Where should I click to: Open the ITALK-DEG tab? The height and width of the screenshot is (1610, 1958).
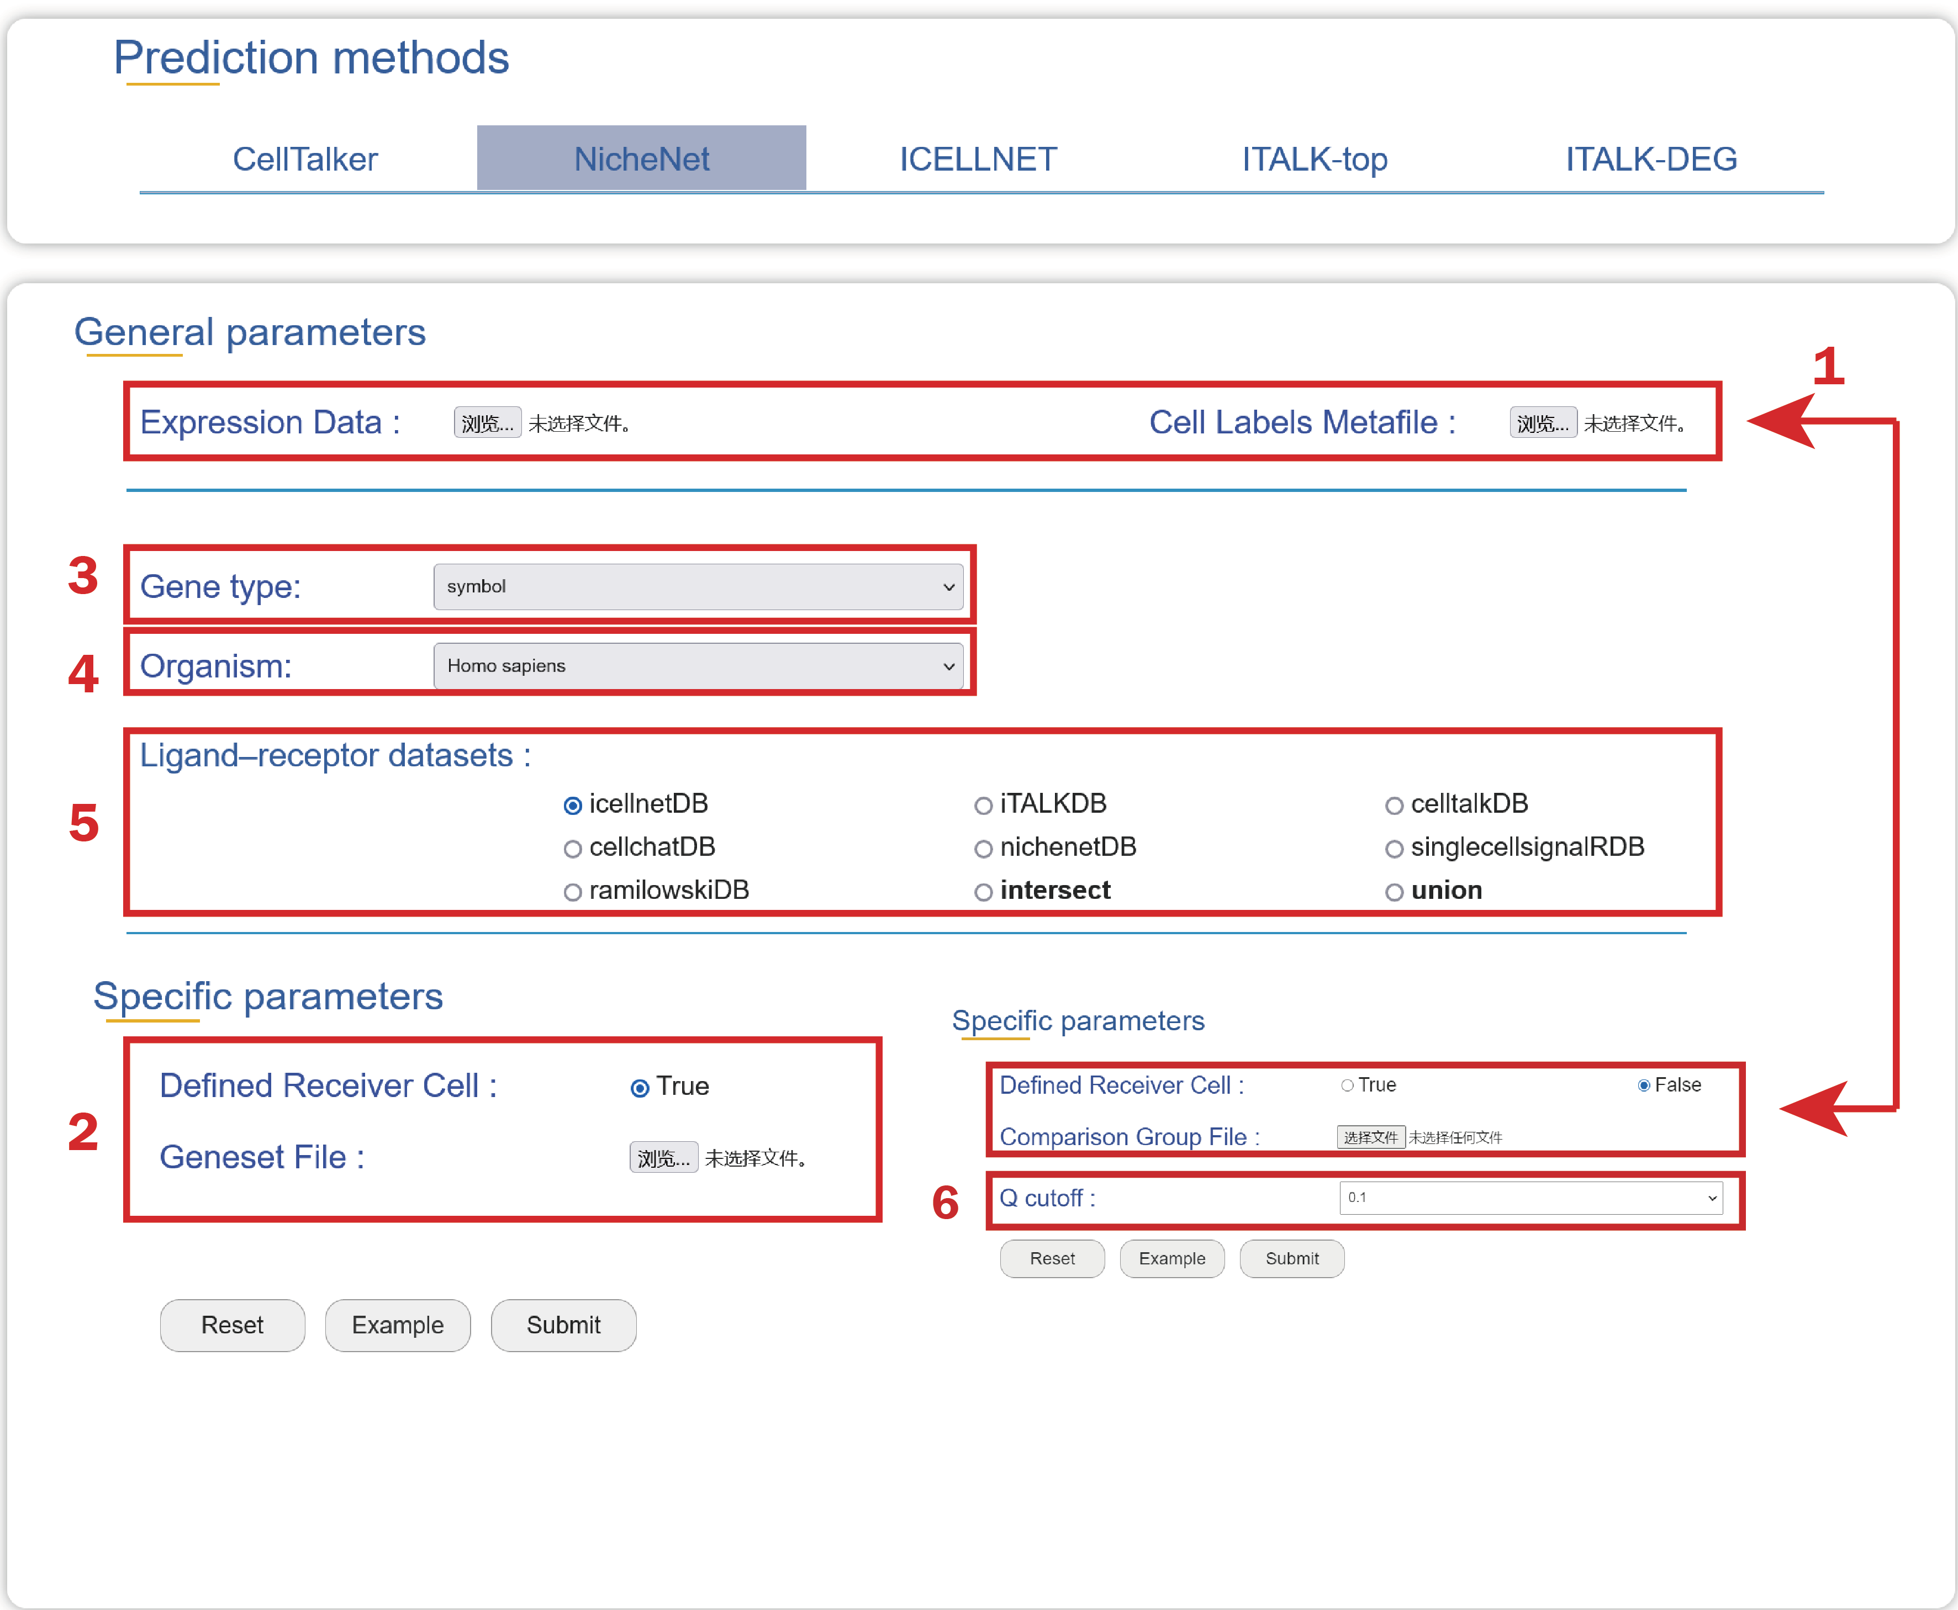coord(1650,158)
